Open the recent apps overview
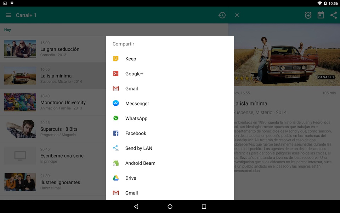This screenshot has height=213, width=340. (204, 207)
